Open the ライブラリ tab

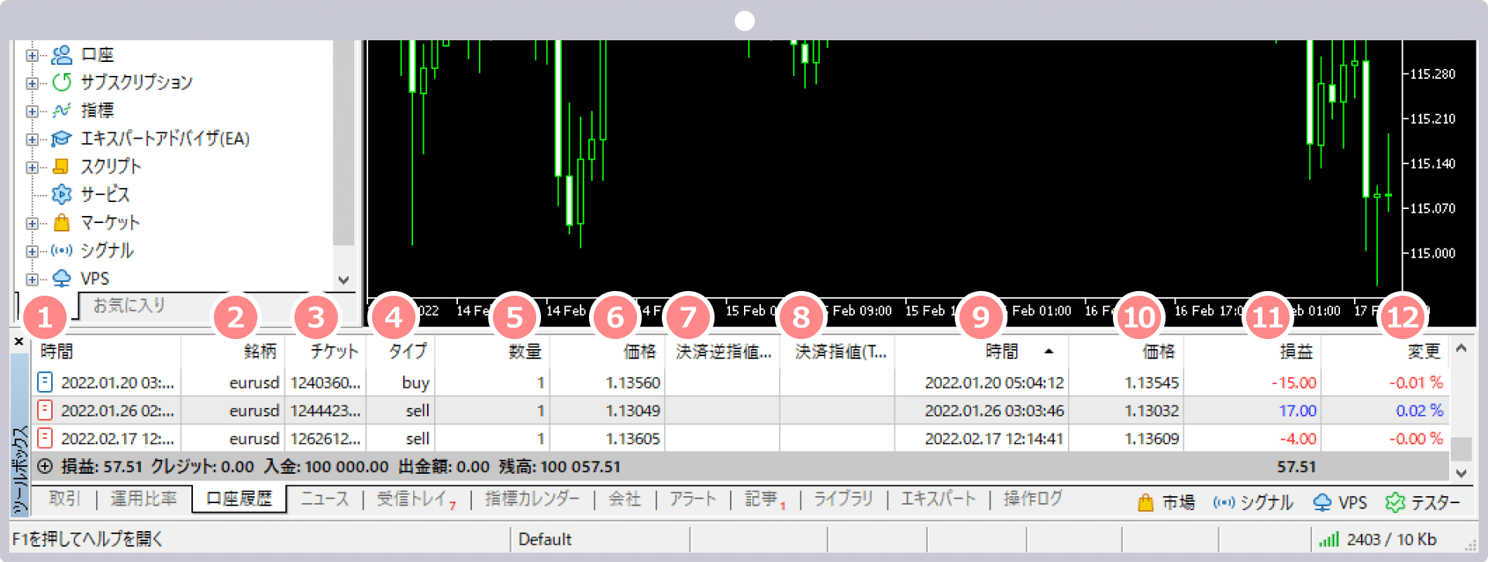[x=843, y=499]
